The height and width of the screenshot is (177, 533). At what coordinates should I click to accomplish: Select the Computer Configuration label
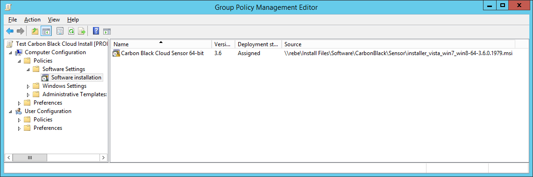point(55,52)
